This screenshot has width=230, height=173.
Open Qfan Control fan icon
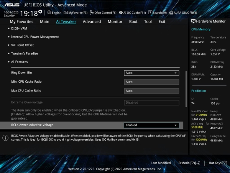[92, 13]
